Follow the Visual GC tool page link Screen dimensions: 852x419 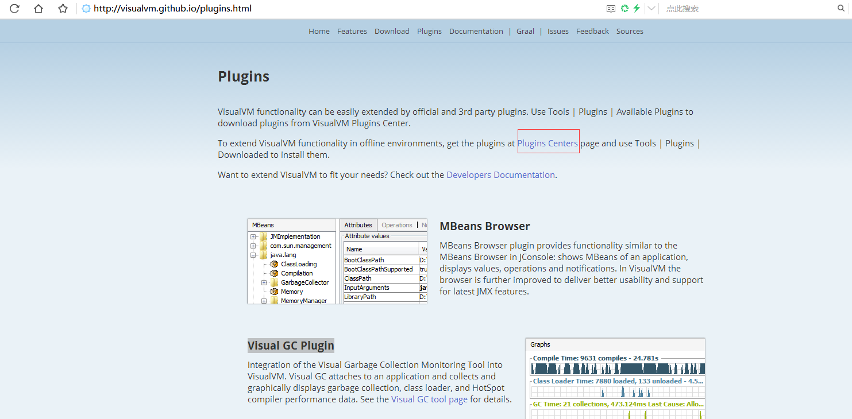(429, 399)
